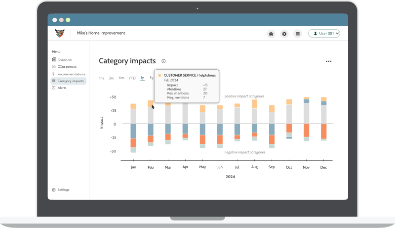Click the Category impacts heading
This screenshot has height=228, width=395.
pyautogui.click(x=127, y=61)
